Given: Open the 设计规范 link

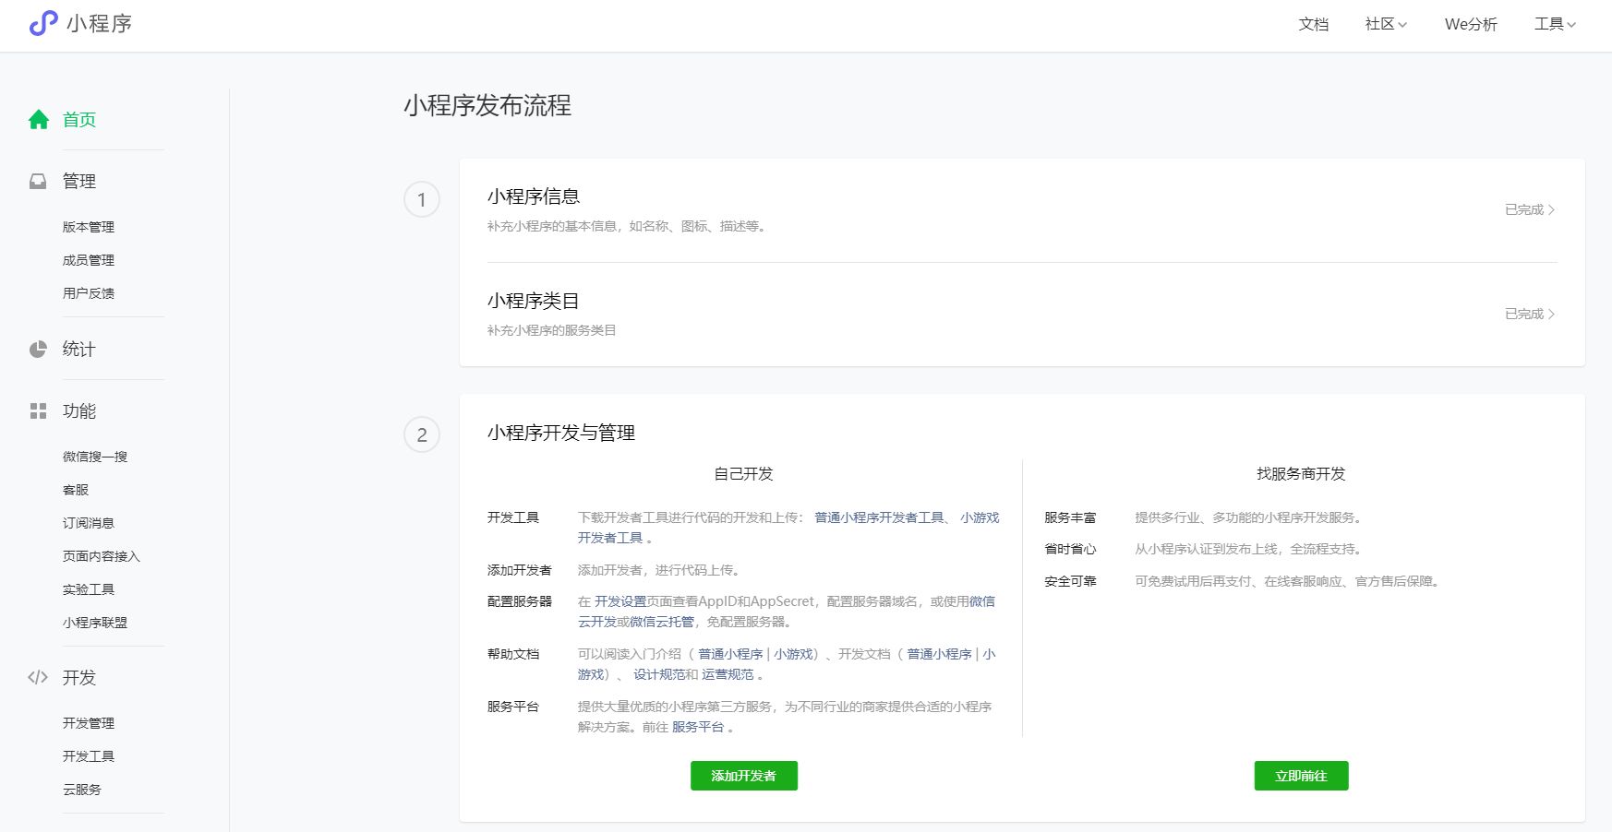Looking at the screenshot, I should [659, 674].
